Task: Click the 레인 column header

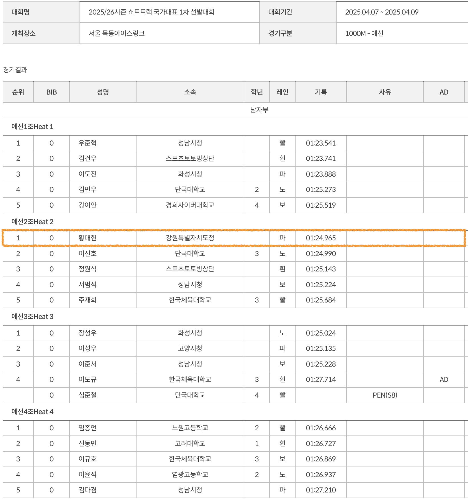Action: [x=282, y=92]
